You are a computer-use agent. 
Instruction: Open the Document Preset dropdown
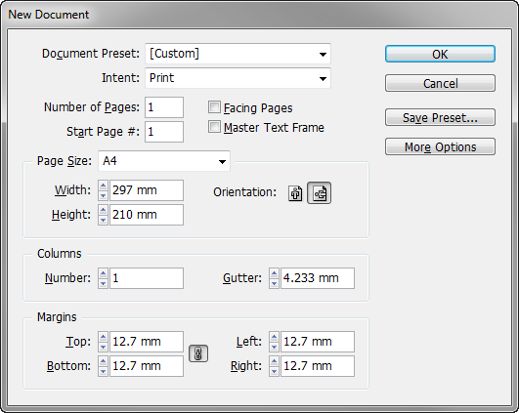click(x=238, y=54)
